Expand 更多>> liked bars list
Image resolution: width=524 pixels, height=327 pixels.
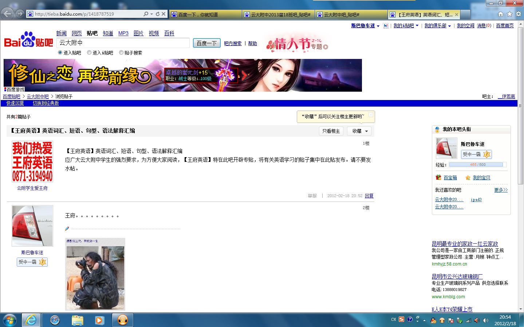[501, 190]
